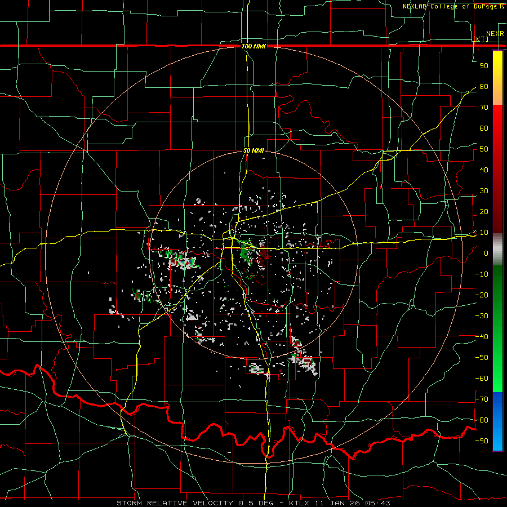Click the NEXR label above the scale

click(495, 34)
